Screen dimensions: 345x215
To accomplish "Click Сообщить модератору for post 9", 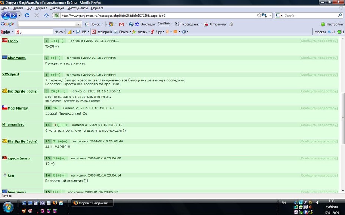I will coord(318,91).
